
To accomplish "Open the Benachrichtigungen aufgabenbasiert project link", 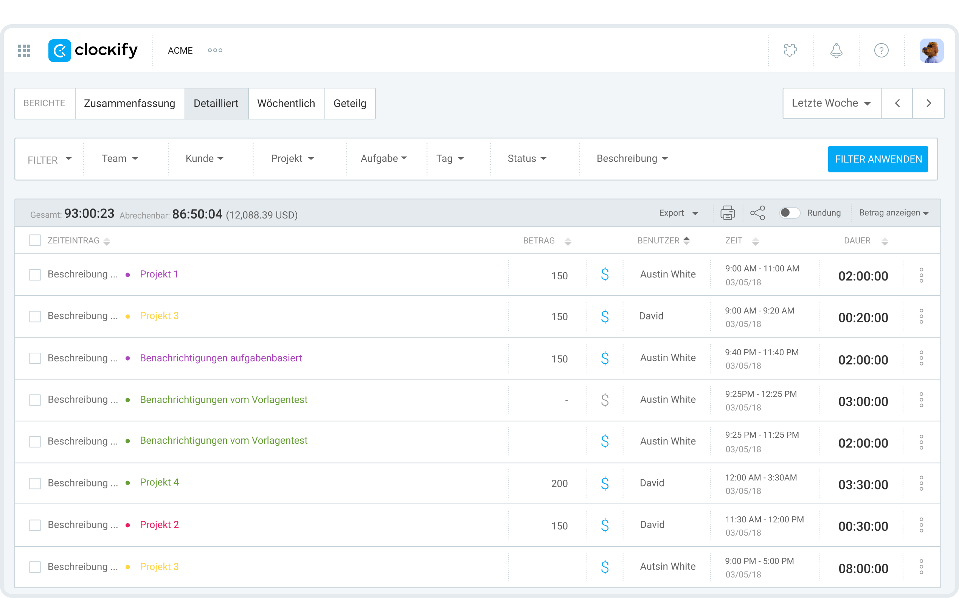I will coord(221,358).
